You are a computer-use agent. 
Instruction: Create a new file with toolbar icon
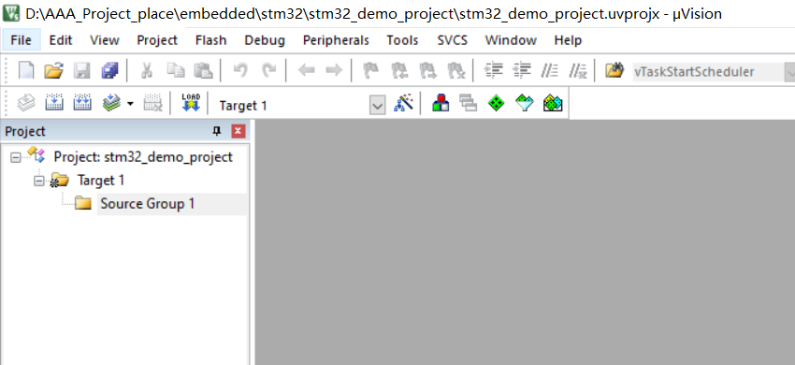pyautogui.click(x=26, y=70)
